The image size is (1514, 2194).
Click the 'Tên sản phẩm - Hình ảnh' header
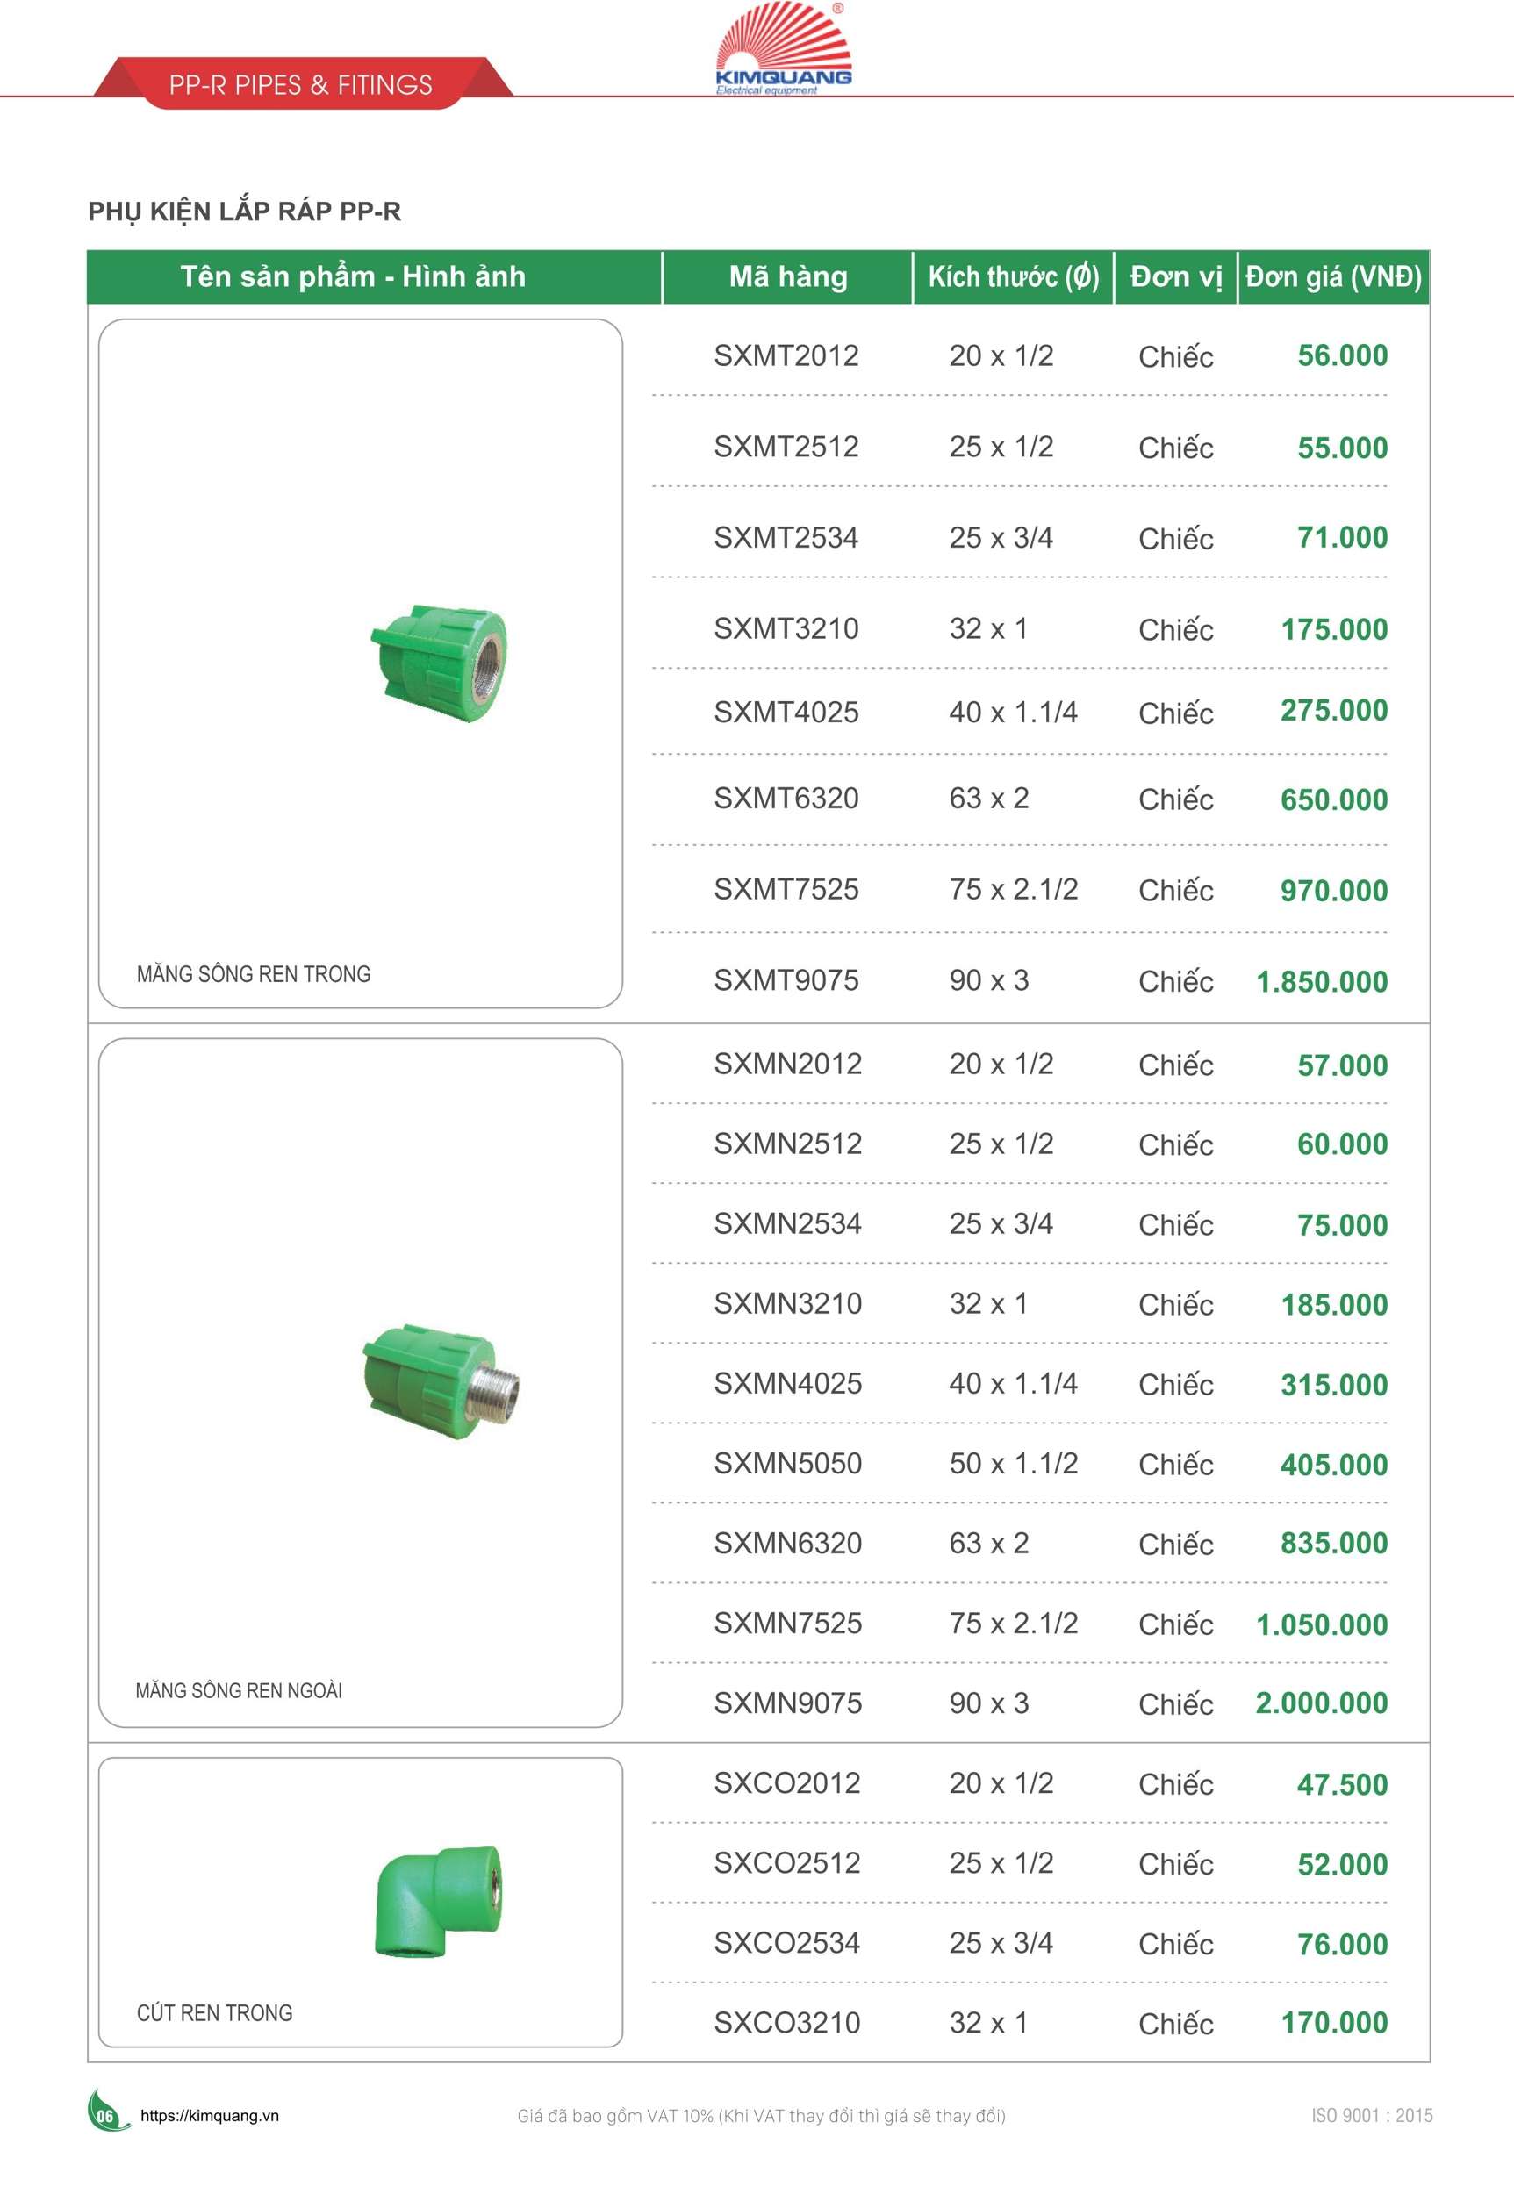[x=353, y=277]
